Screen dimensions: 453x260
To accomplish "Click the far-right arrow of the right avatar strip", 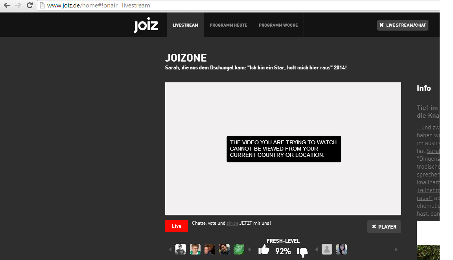I will point(396,250).
